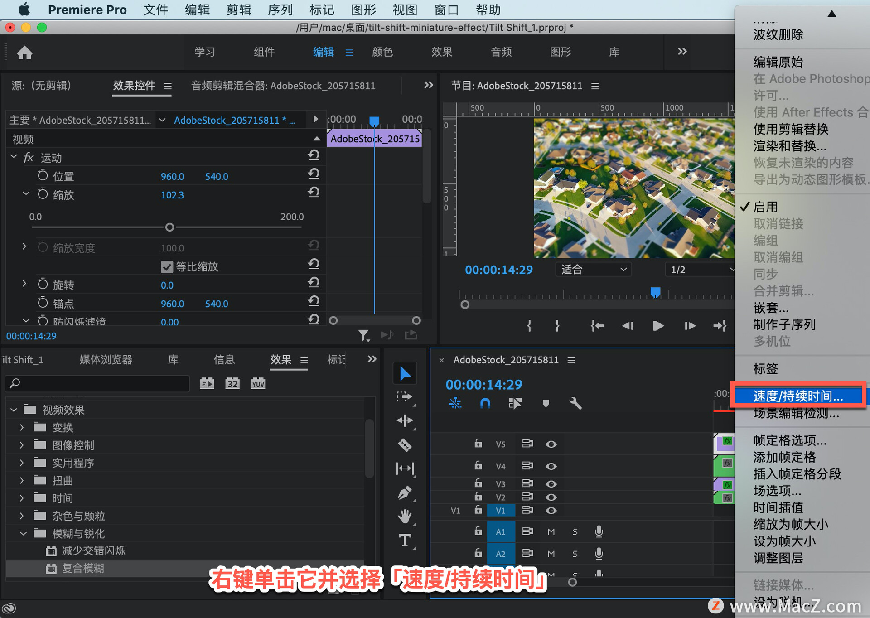This screenshot has width=870, height=618.
Task: Reset the Position parameter
Action: click(314, 174)
